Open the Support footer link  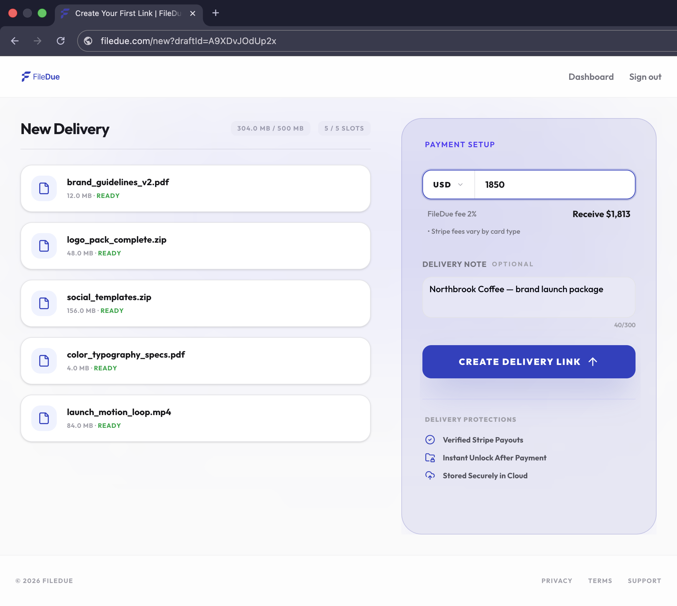(x=644, y=580)
